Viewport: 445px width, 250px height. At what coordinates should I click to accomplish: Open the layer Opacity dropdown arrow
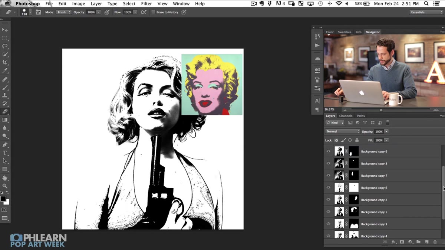tap(386, 131)
